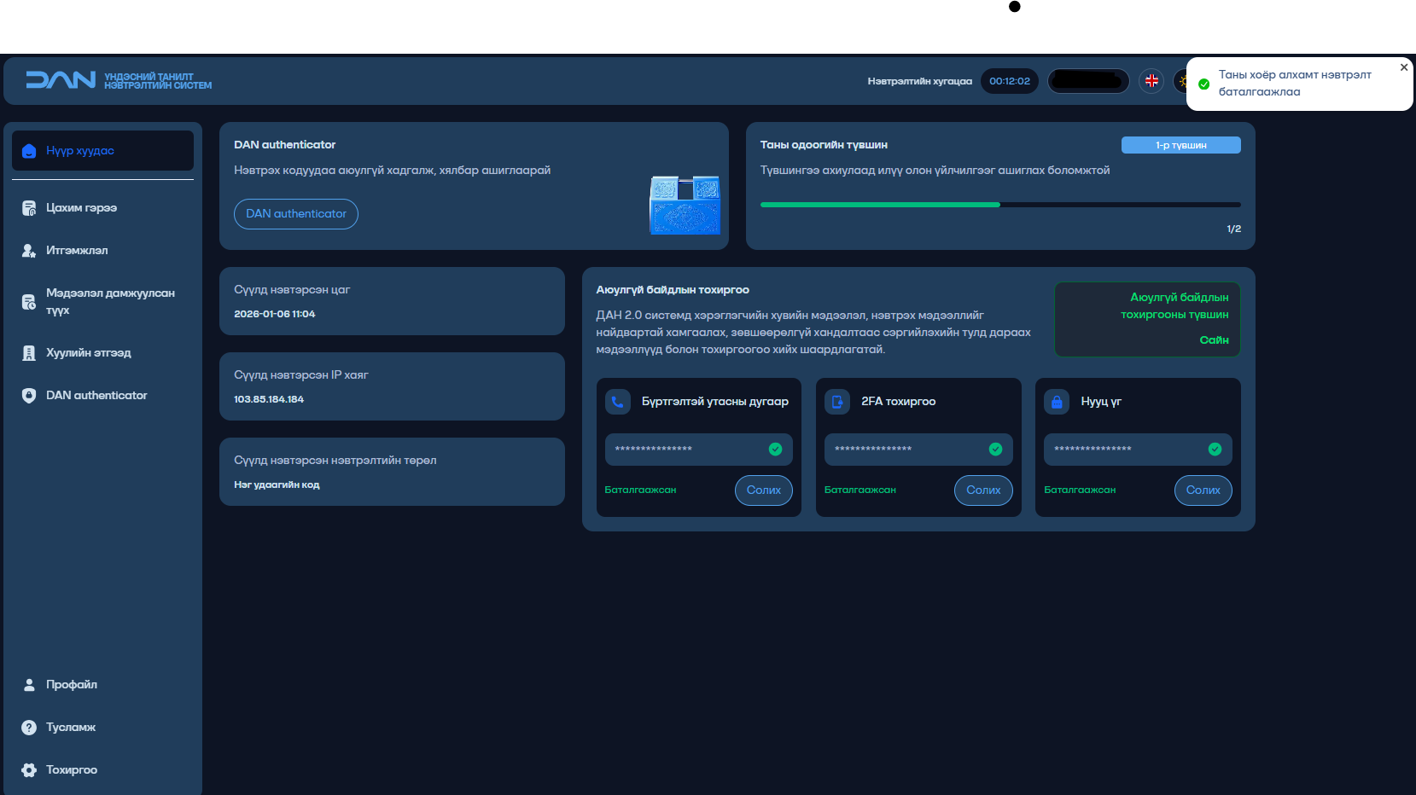This screenshot has width=1416, height=795.
Task: Click Солих on the 2FA тохиргоо card
Action: click(x=983, y=490)
